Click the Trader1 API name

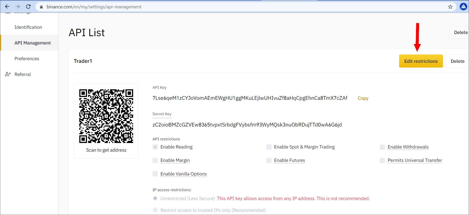point(83,61)
